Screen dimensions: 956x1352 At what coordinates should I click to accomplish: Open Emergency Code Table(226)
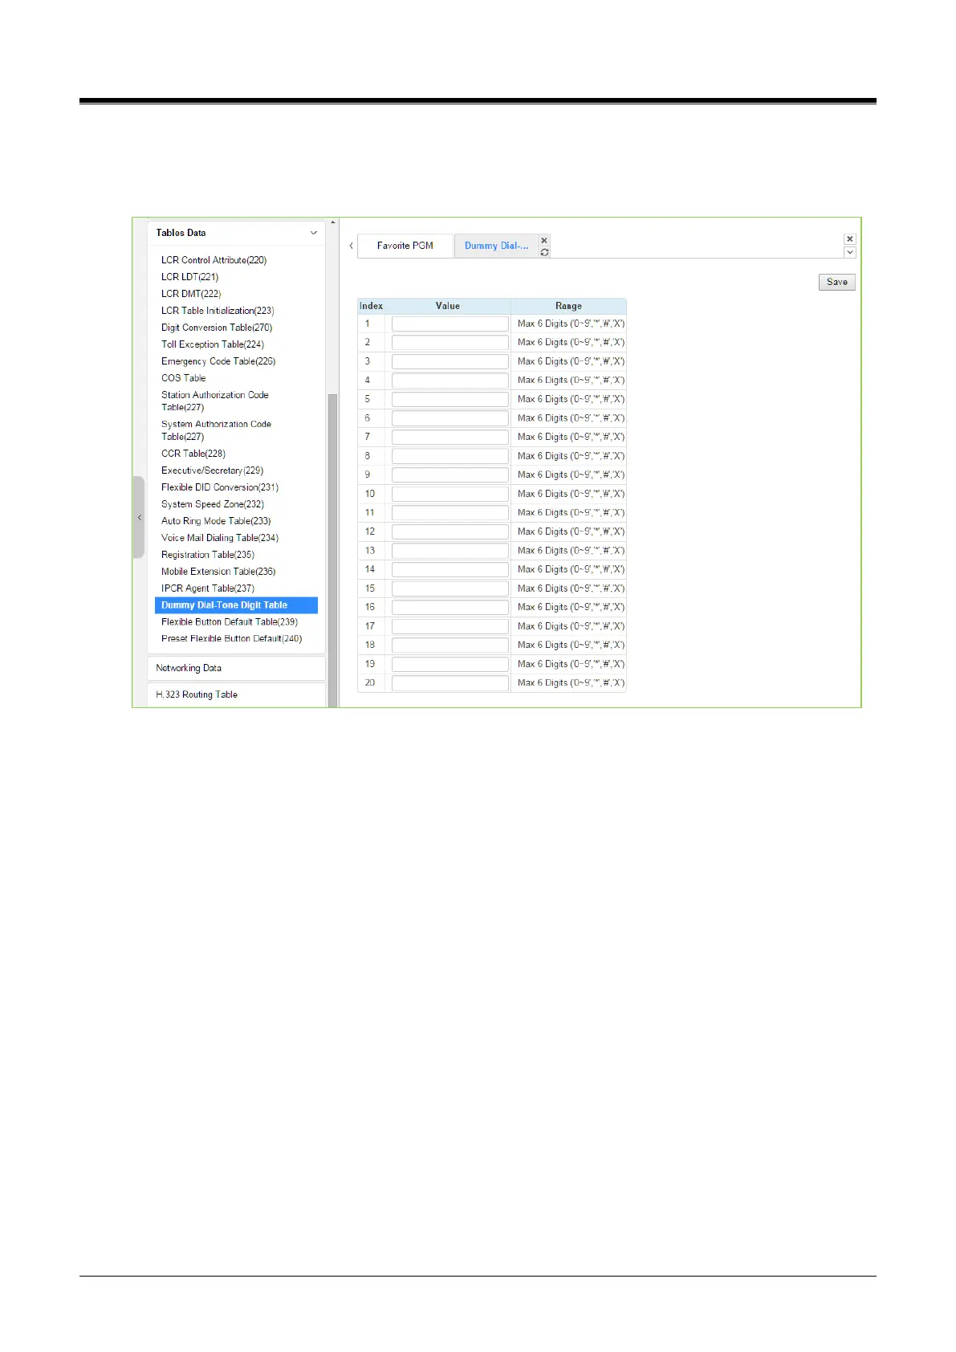pyautogui.click(x=218, y=361)
